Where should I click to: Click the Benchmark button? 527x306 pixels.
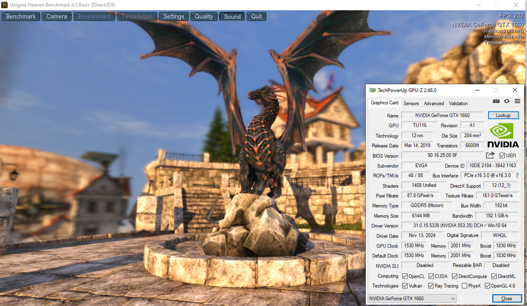coord(21,17)
